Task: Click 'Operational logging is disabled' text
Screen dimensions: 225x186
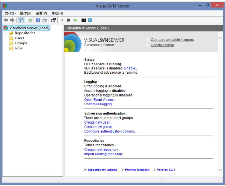Action: click(108, 95)
